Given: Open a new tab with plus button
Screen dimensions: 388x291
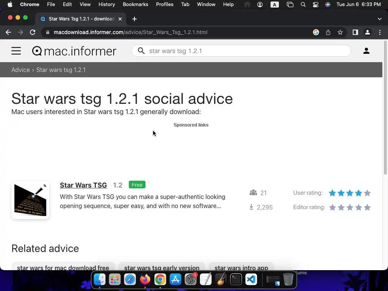Looking at the screenshot, I should point(135,19).
